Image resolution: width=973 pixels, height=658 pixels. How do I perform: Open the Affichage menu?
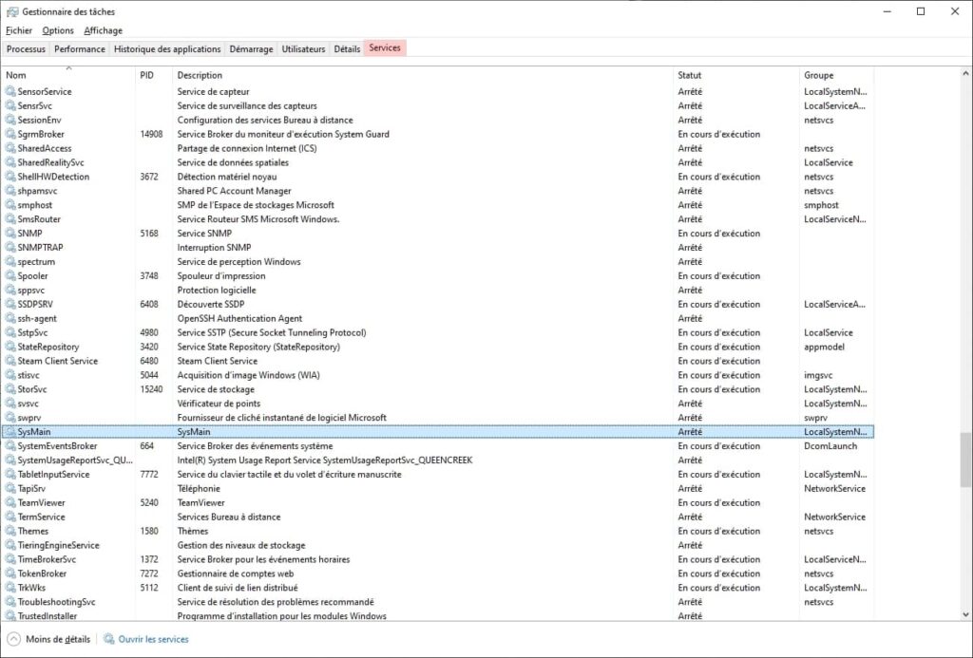103,30
